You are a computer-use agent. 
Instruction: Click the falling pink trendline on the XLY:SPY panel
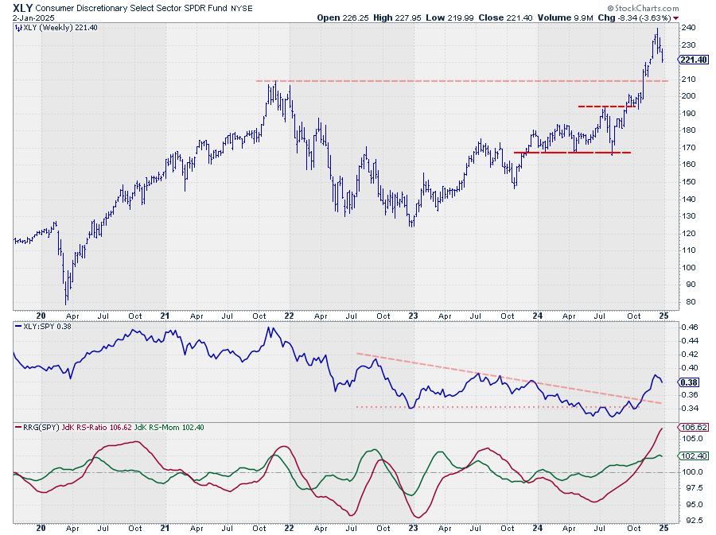508,378
